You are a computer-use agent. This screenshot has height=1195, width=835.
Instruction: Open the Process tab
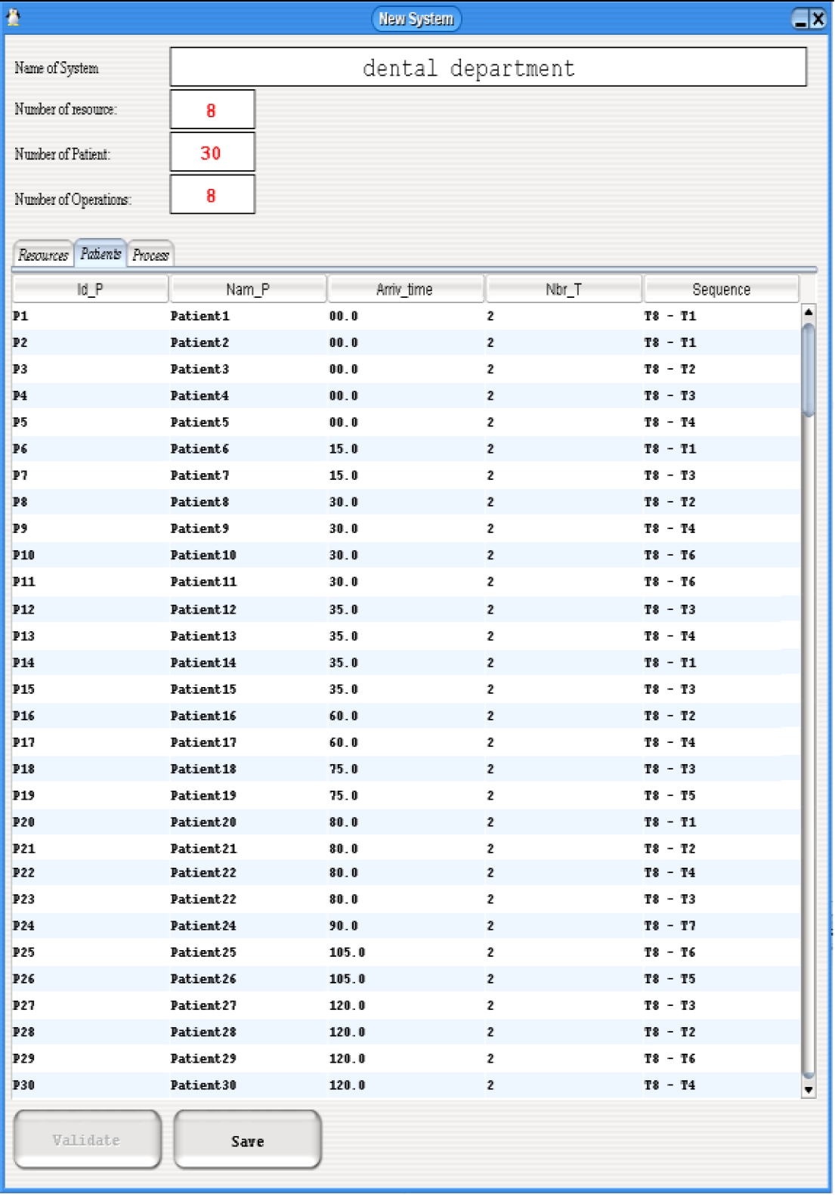[150, 255]
